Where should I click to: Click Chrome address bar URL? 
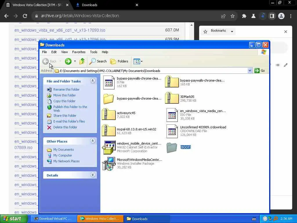(x=80, y=16)
